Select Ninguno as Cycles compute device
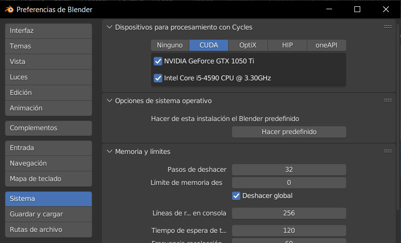The width and height of the screenshot is (401, 243). 170,45
